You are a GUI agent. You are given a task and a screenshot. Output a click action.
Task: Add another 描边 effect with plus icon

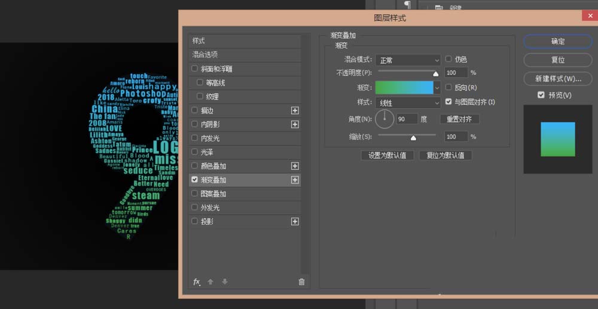[295, 111]
